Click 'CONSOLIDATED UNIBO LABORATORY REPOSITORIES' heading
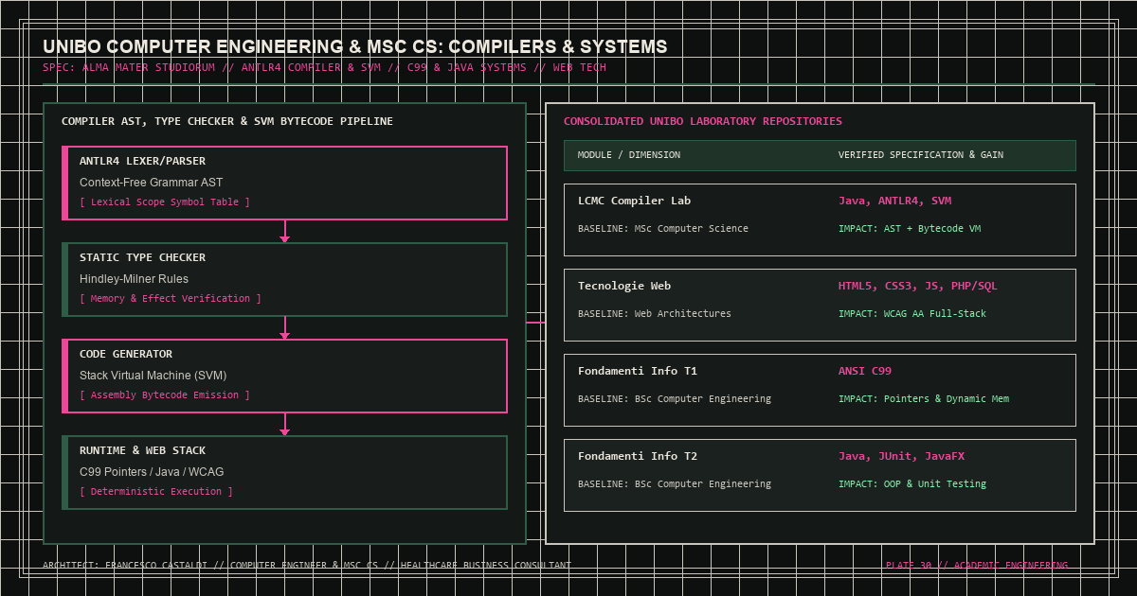The height and width of the screenshot is (596, 1137). click(x=703, y=121)
